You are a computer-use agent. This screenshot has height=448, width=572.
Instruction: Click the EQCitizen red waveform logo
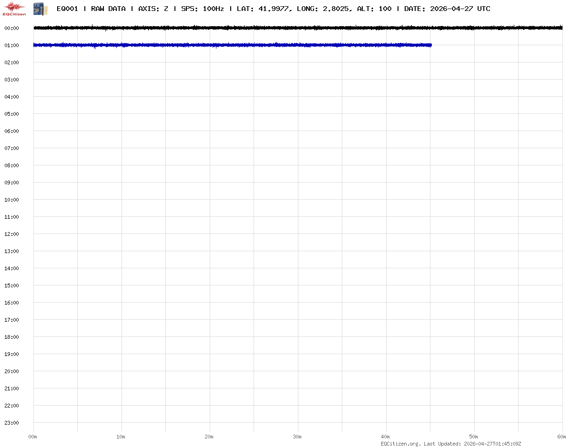coord(14,8)
